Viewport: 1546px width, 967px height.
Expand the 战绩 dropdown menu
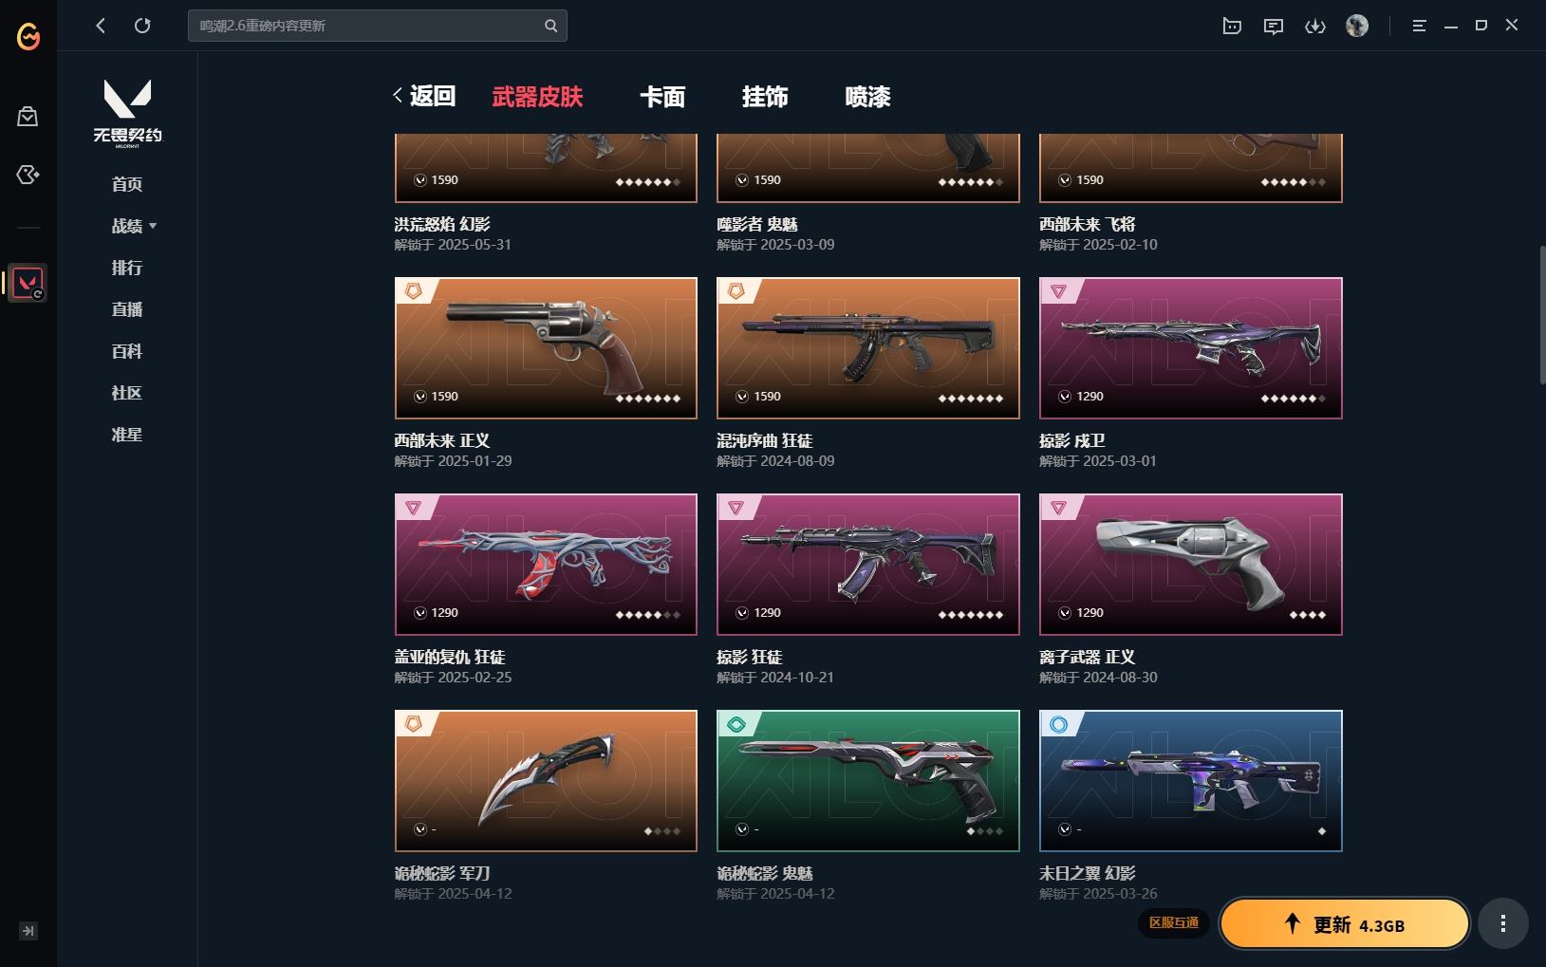pyautogui.click(x=134, y=226)
